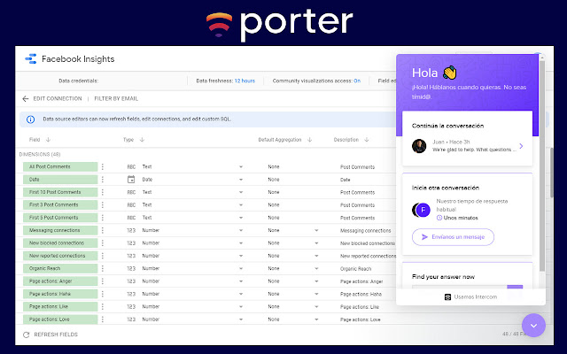Sort by Field column arrow
This screenshot has width=567, height=354.
tap(48, 140)
